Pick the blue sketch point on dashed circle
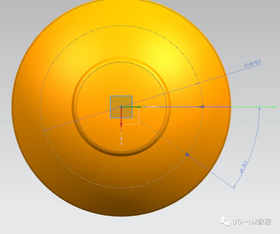280x234 pixels. point(187,155)
